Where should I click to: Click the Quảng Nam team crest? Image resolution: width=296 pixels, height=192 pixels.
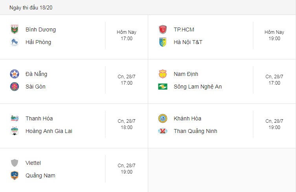coord(15,175)
